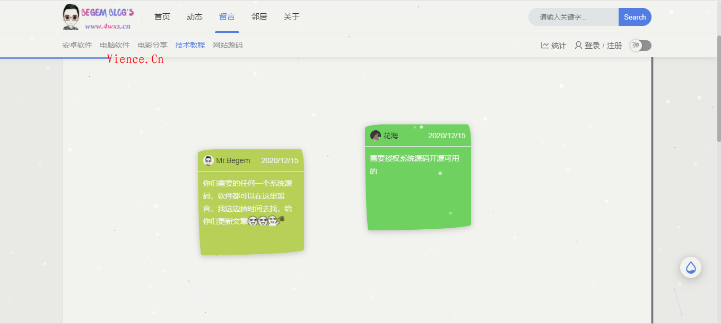Focus the keyword search input field

pos(574,17)
